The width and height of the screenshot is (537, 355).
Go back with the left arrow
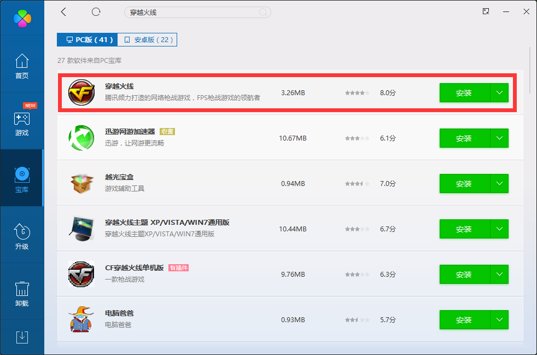click(63, 12)
